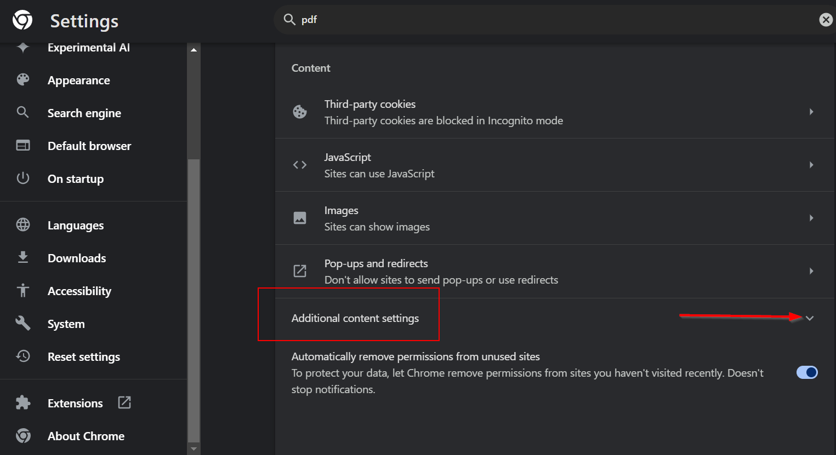This screenshot has width=836, height=455.
Task: Open Pop-ups and redirects arrow
Action: point(811,271)
